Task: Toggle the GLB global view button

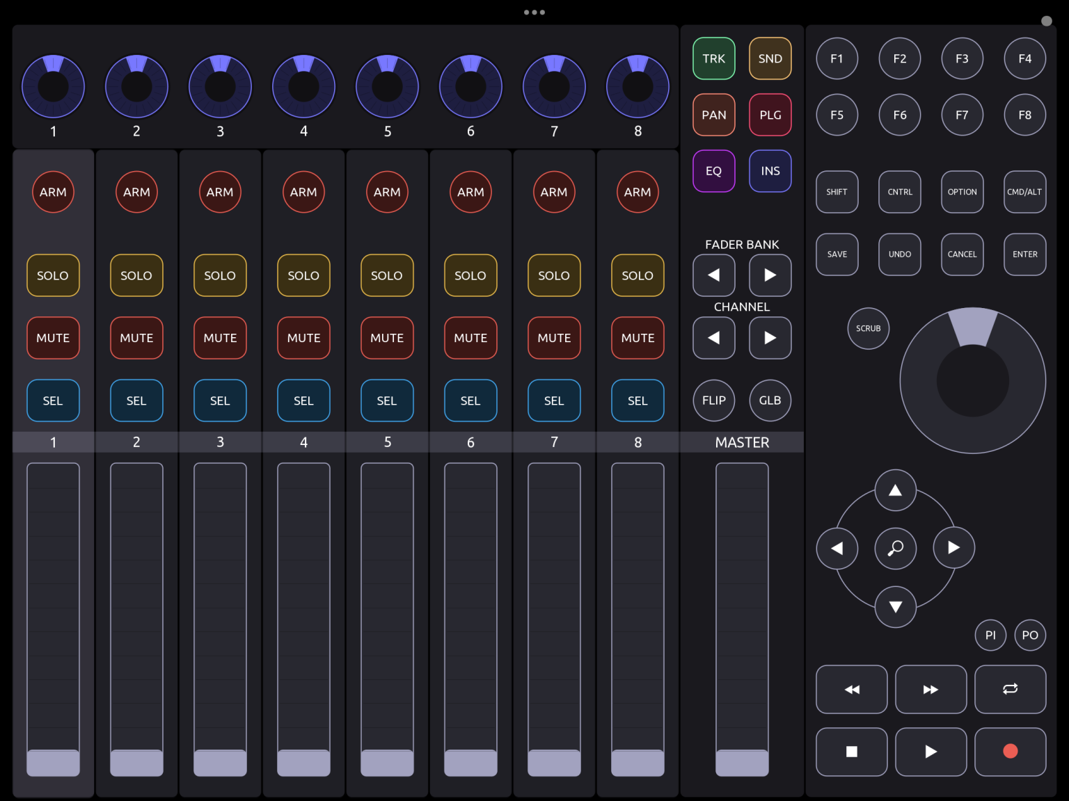Action: [770, 400]
